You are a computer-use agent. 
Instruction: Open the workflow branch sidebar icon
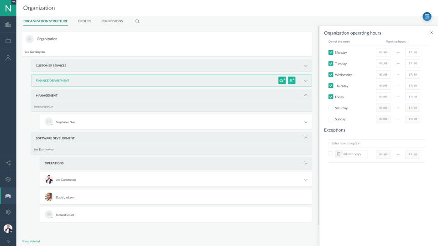pos(8,163)
